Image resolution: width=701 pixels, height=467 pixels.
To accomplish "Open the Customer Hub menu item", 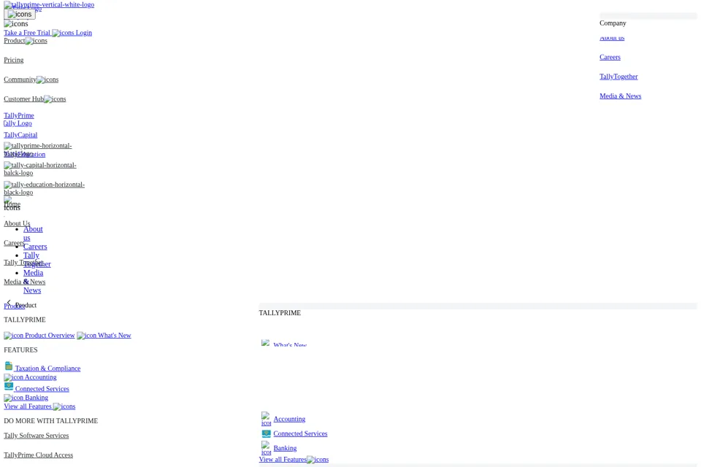I will point(23,99).
